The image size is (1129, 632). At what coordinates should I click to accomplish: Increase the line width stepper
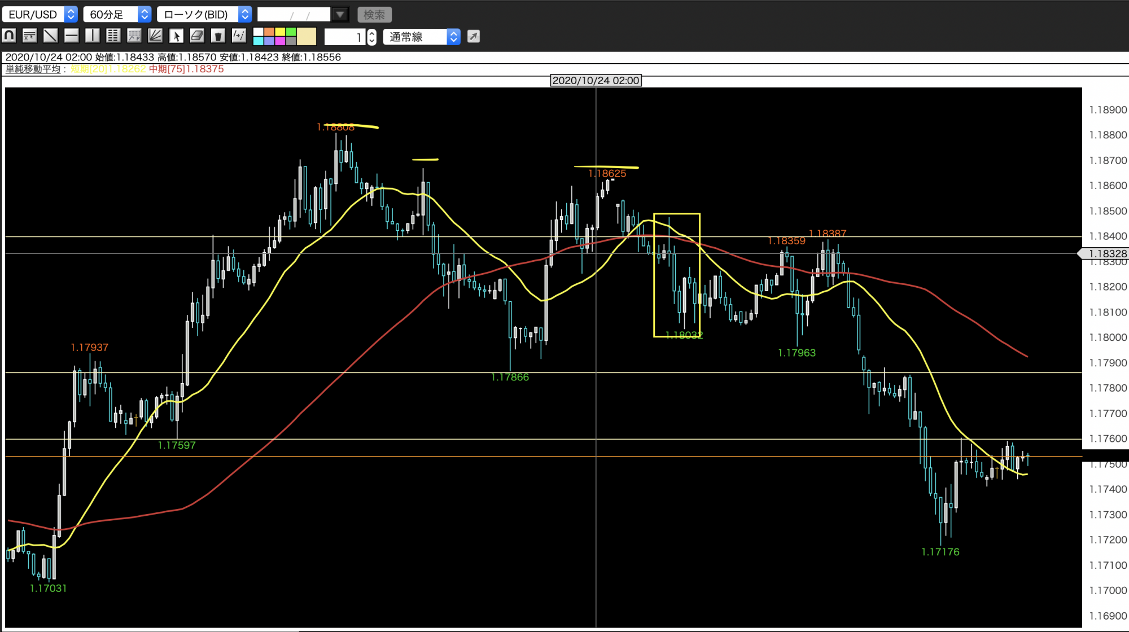(371, 33)
